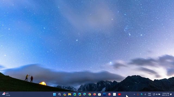
Task: Click the microphone tray icon
Action: point(145,94)
